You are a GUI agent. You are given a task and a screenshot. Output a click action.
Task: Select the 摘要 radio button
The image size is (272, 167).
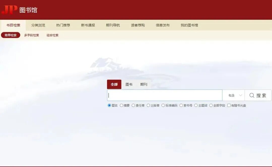[x=121, y=106]
